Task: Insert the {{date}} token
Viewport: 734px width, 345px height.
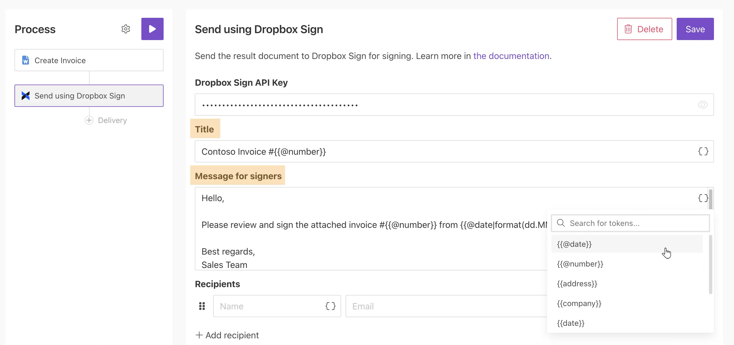Action: click(627, 323)
